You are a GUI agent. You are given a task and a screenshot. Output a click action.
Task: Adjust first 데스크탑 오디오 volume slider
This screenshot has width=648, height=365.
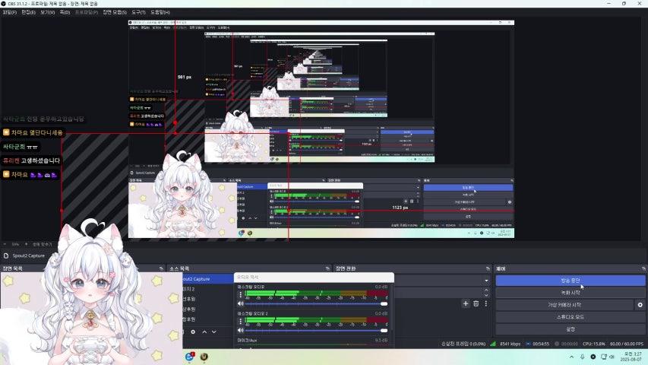click(x=317, y=304)
